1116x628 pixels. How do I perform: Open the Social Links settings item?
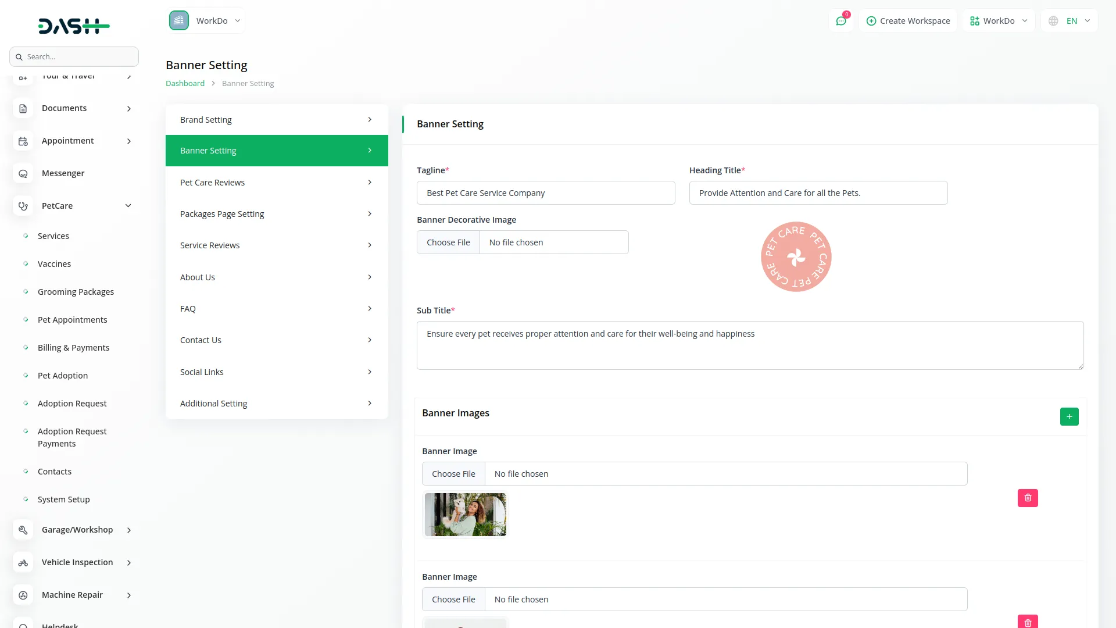(277, 372)
